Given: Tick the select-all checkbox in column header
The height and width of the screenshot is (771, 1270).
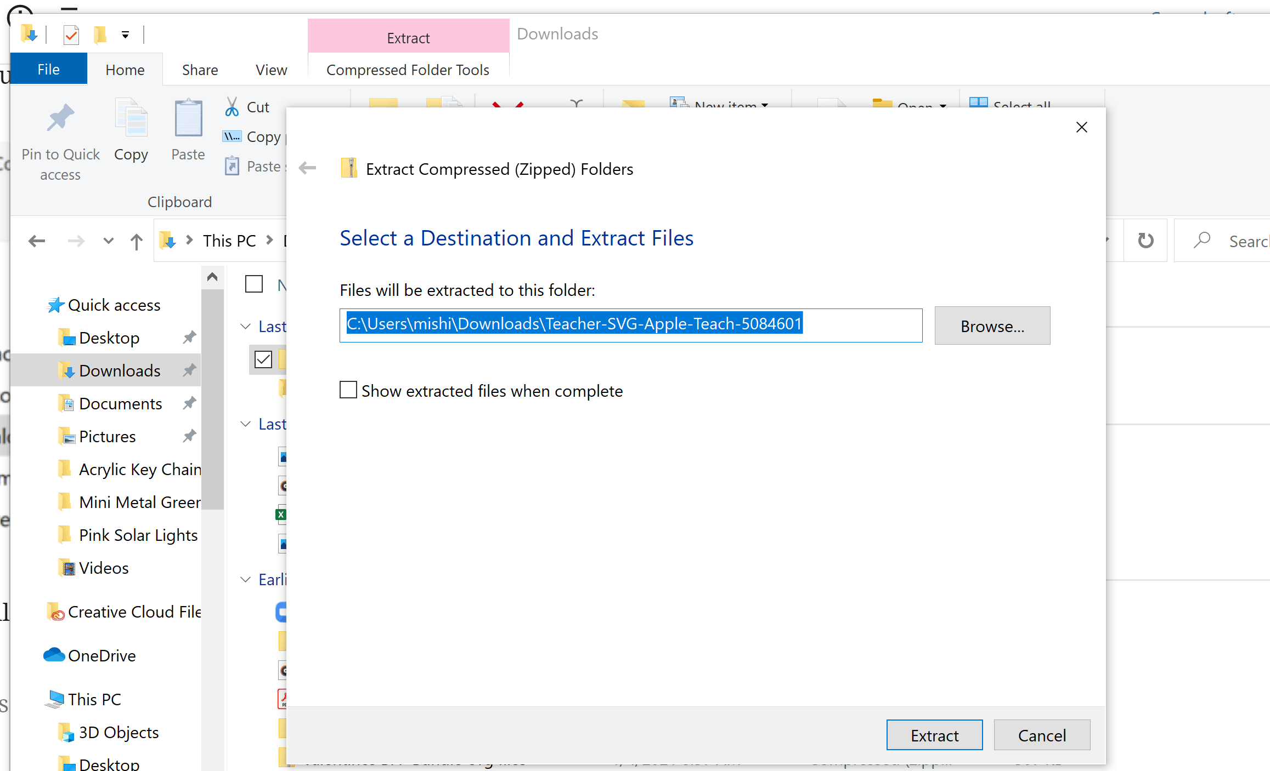Looking at the screenshot, I should [254, 284].
